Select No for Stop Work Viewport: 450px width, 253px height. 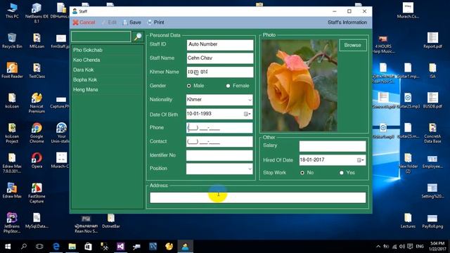[x=302, y=173]
